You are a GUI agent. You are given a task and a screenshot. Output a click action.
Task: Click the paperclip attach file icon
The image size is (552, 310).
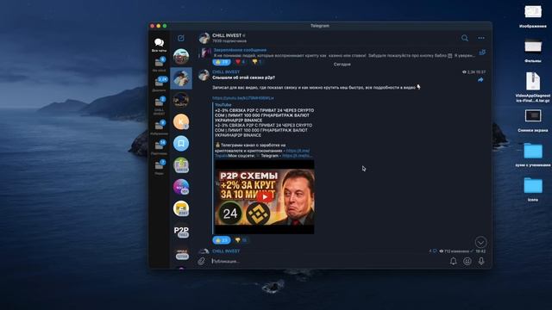[x=201, y=261]
